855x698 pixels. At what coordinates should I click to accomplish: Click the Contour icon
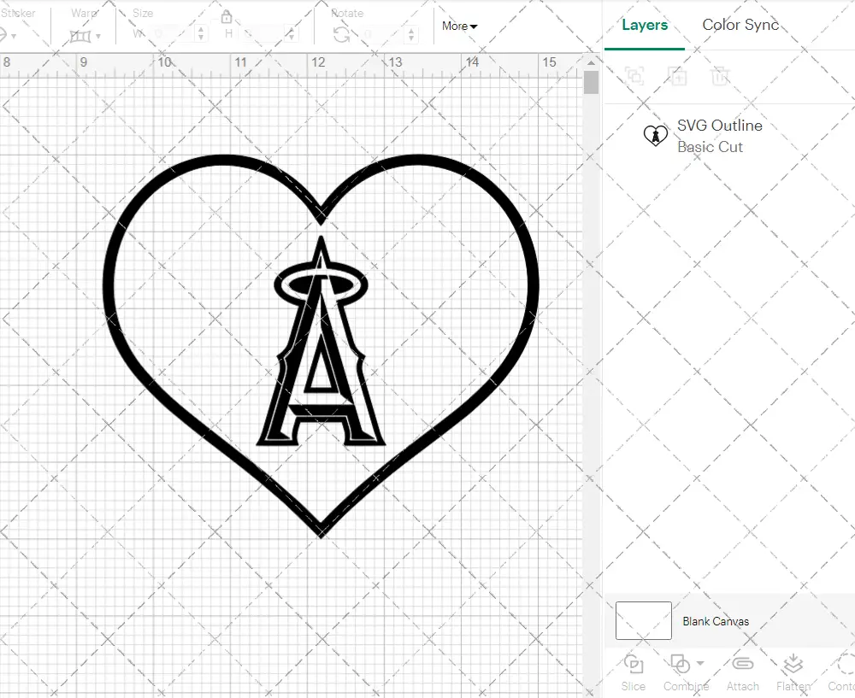click(845, 665)
